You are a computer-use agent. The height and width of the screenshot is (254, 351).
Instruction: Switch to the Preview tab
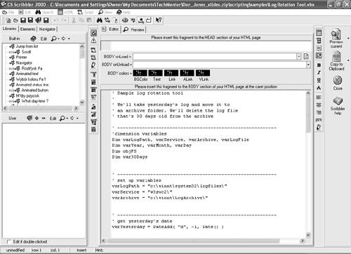134,29
